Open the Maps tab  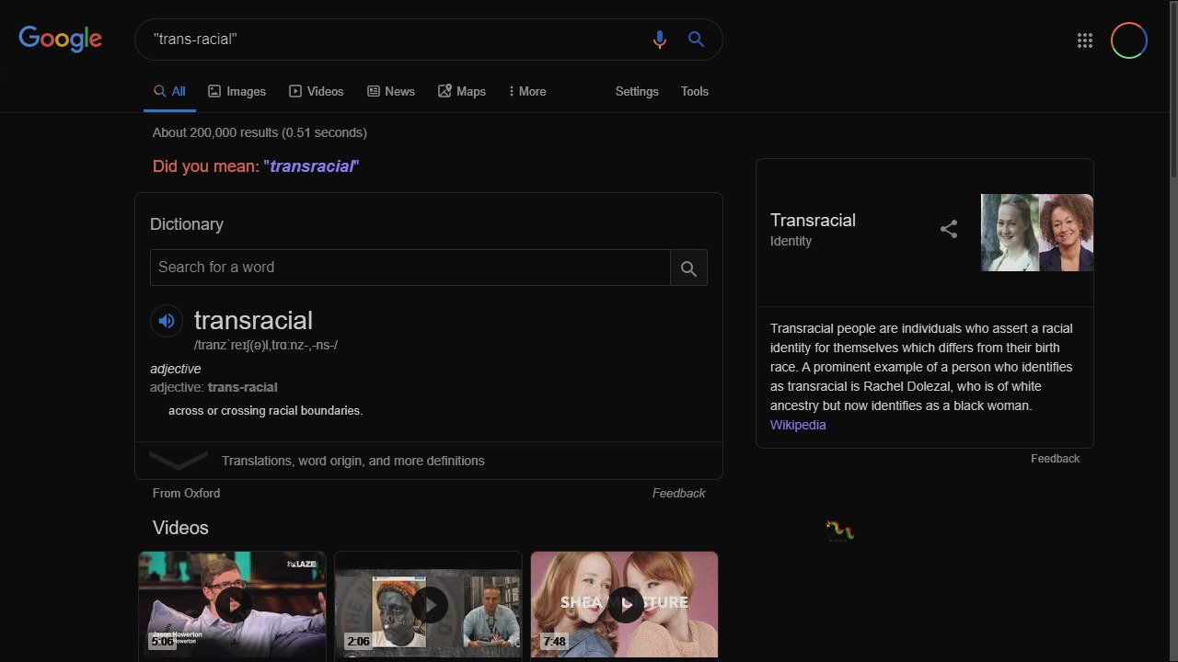tap(461, 92)
